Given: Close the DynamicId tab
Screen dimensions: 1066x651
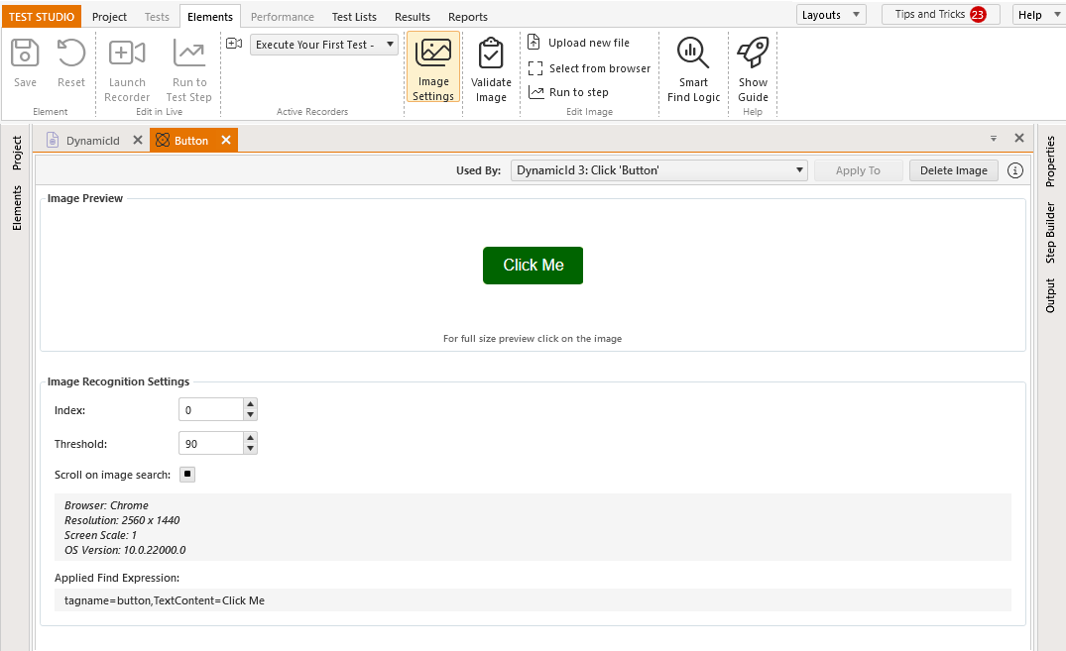Looking at the screenshot, I should (137, 140).
